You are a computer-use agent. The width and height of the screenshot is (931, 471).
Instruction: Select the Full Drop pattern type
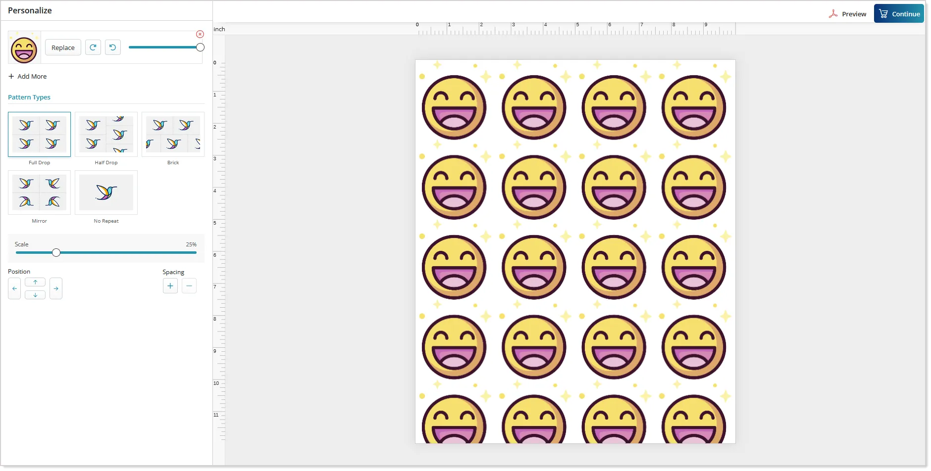coord(39,134)
